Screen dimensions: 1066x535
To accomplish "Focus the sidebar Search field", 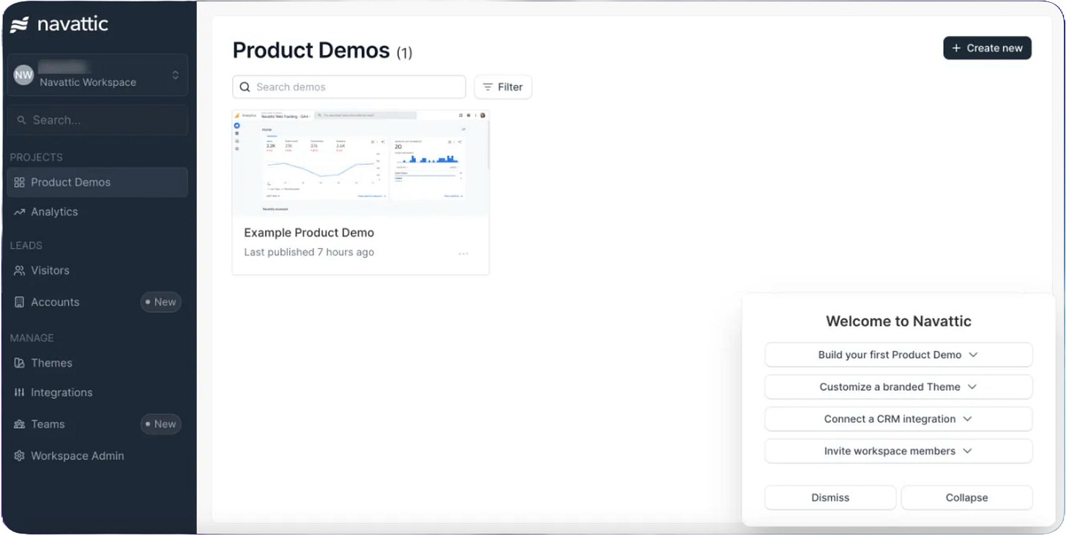I will point(97,120).
